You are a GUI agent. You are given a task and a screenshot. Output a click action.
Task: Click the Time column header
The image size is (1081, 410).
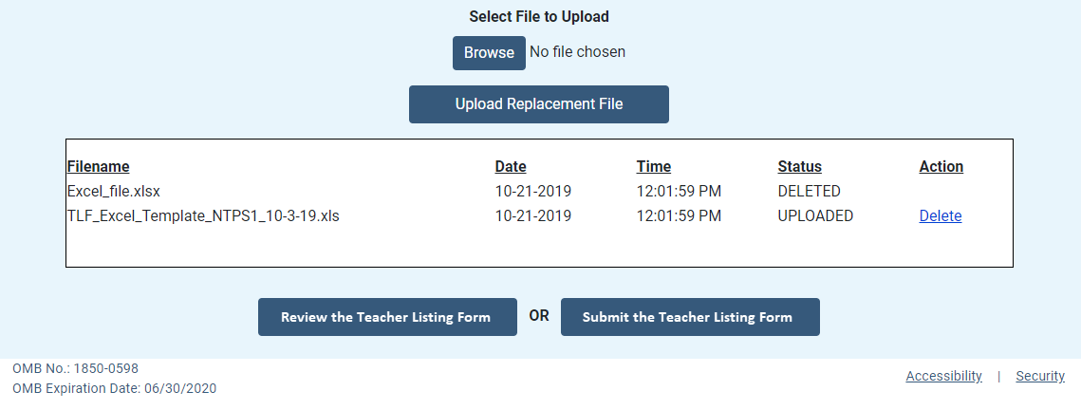[653, 167]
